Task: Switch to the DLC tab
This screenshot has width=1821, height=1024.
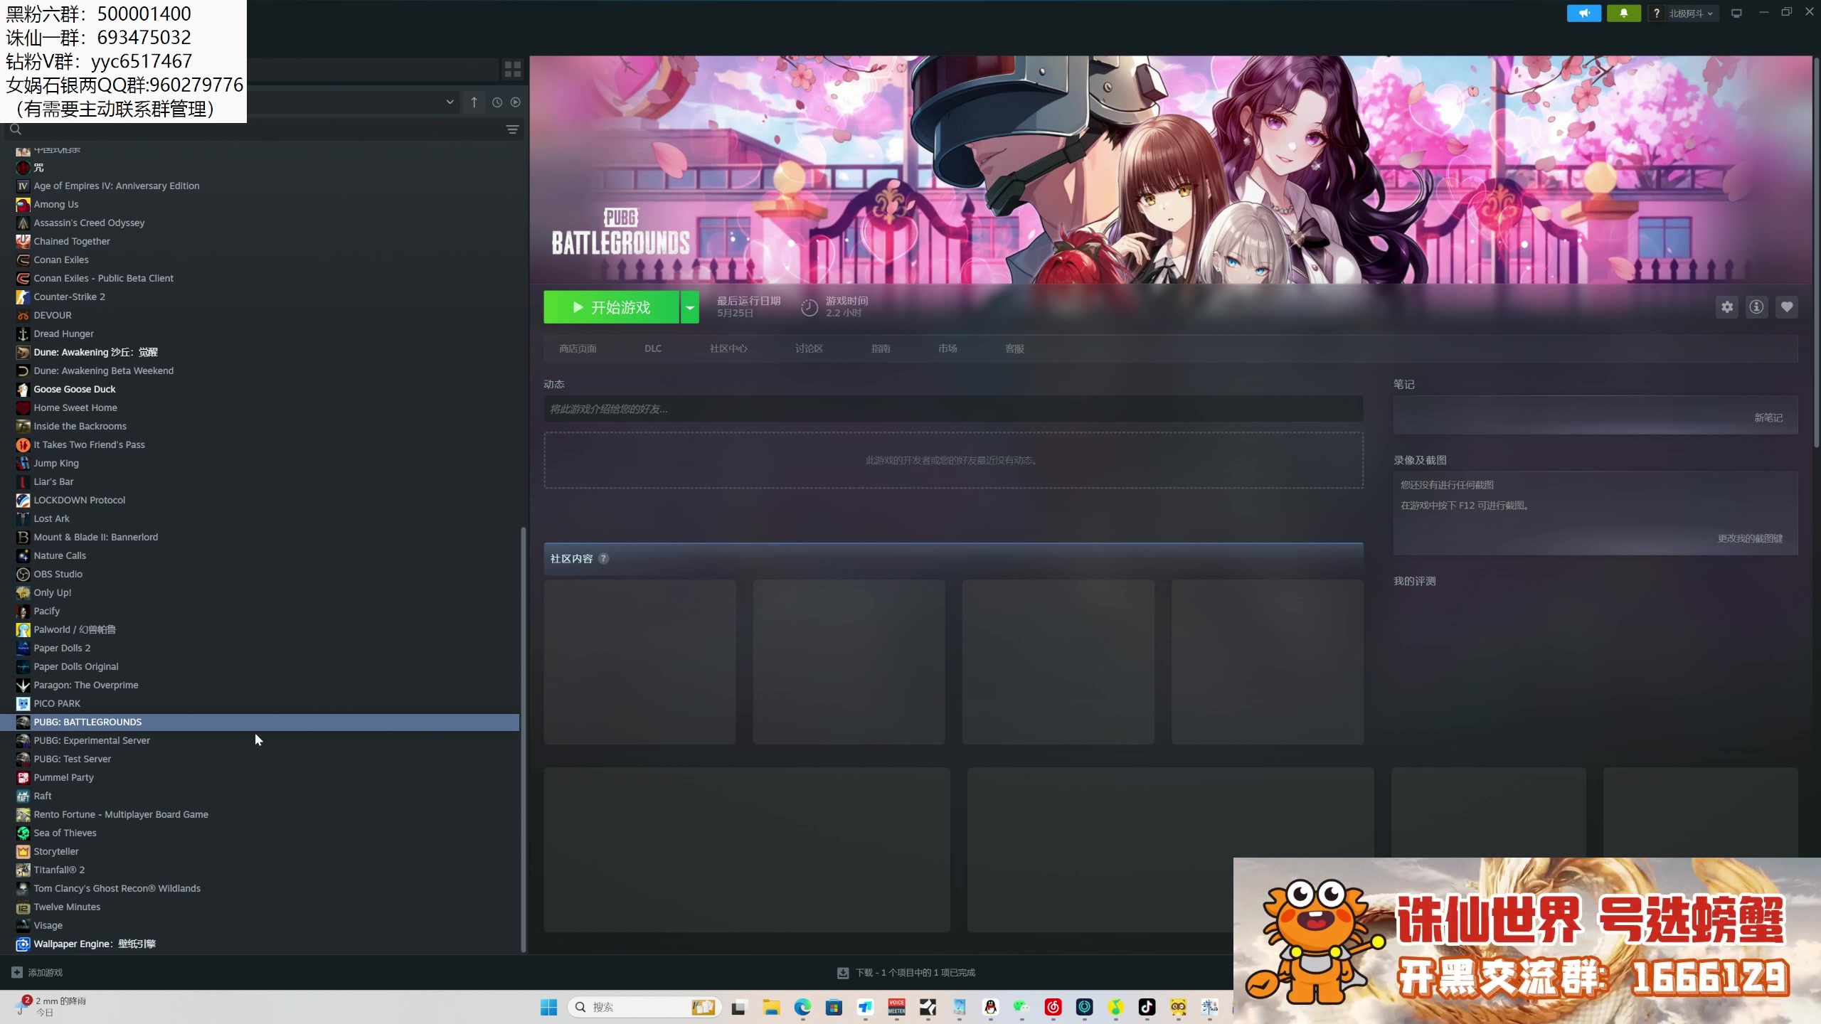Action: [x=653, y=348]
